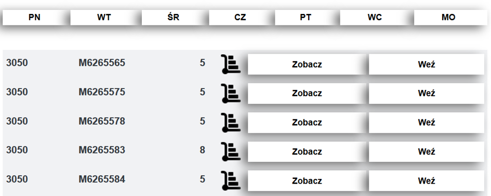This screenshot has height=196, width=491.
Task: Open the WC tab
Action: click(x=375, y=18)
